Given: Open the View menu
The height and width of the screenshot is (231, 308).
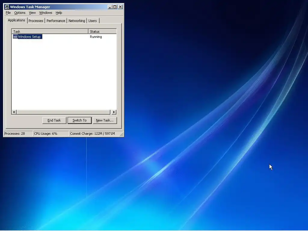Looking at the screenshot, I should pyautogui.click(x=32, y=13).
